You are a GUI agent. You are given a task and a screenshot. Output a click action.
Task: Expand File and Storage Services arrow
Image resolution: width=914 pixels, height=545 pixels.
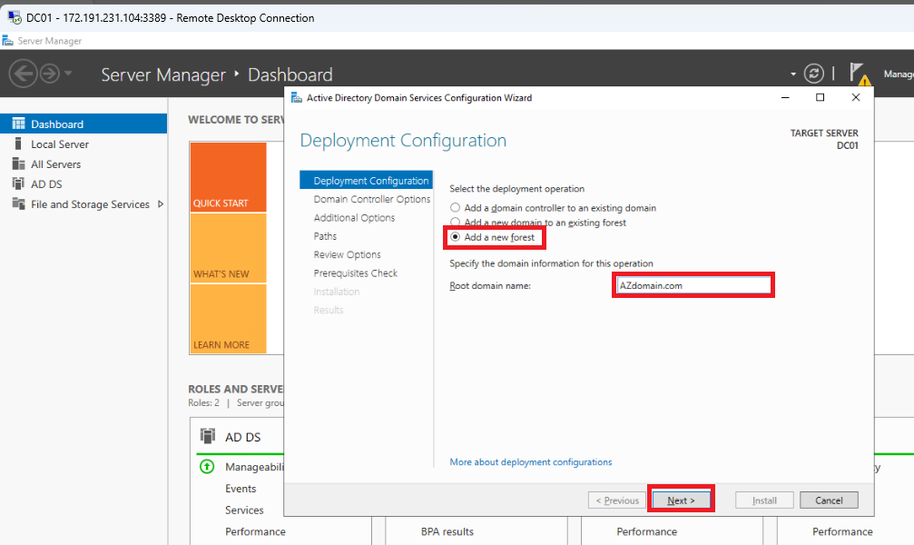coord(161,204)
